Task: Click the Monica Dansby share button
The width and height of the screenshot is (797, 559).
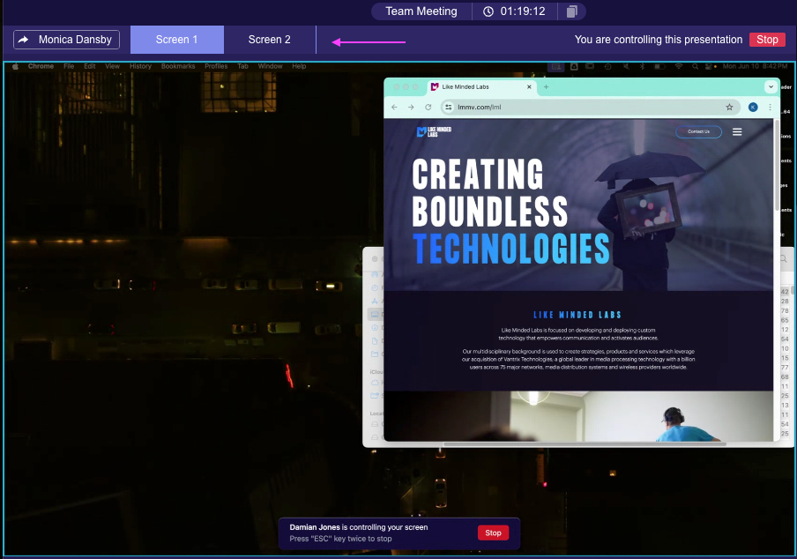Action: (67, 40)
